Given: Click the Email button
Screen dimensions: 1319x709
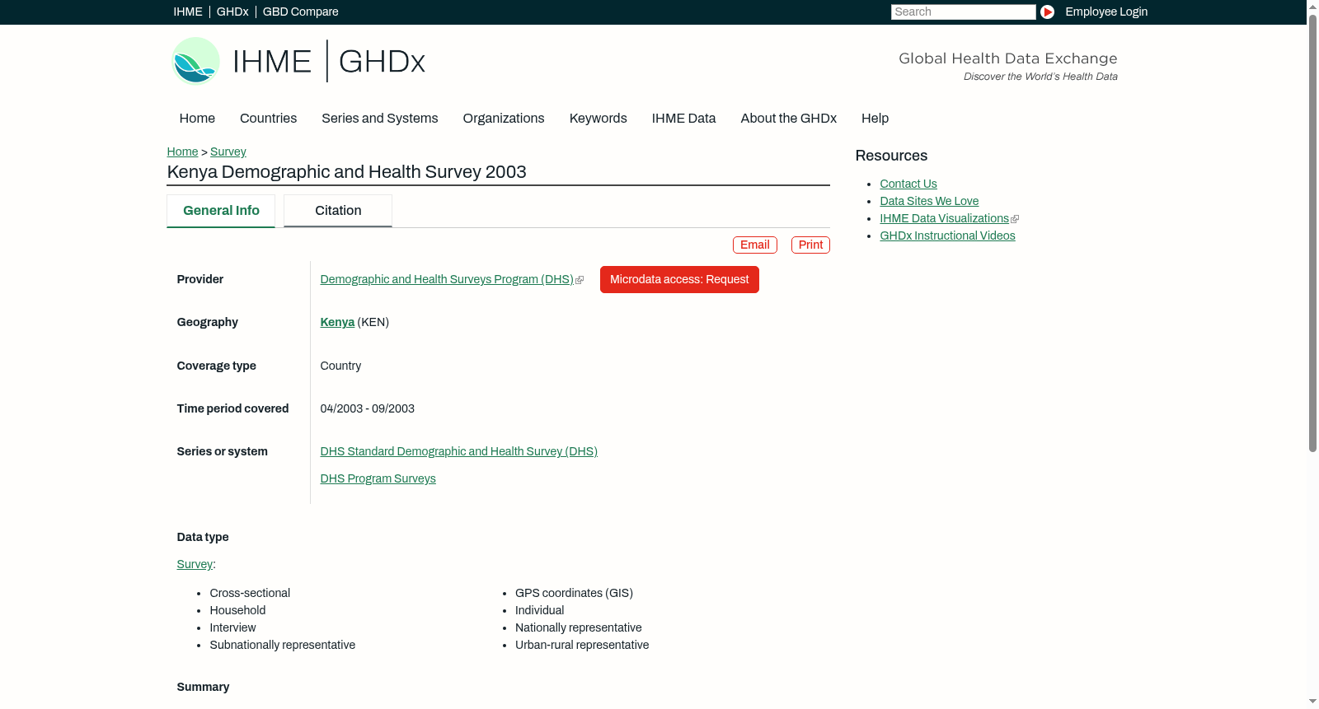Looking at the screenshot, I should tap(755, 245).
